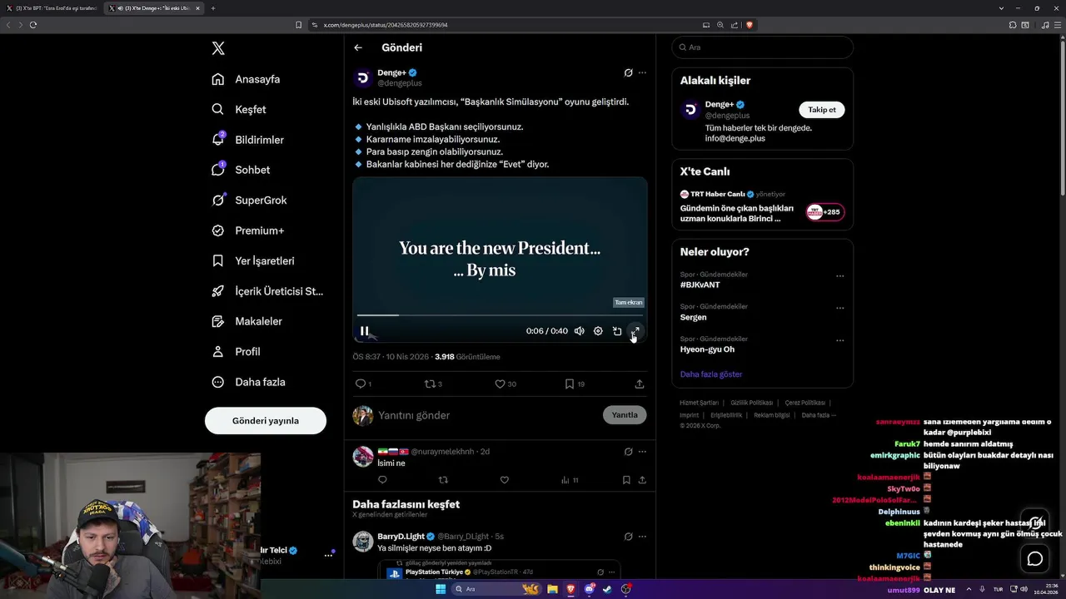Open the @nuraymelekhnh avatar
Image resolution: width=1066 pixels, height=599 pixels.
pos(363,456)
